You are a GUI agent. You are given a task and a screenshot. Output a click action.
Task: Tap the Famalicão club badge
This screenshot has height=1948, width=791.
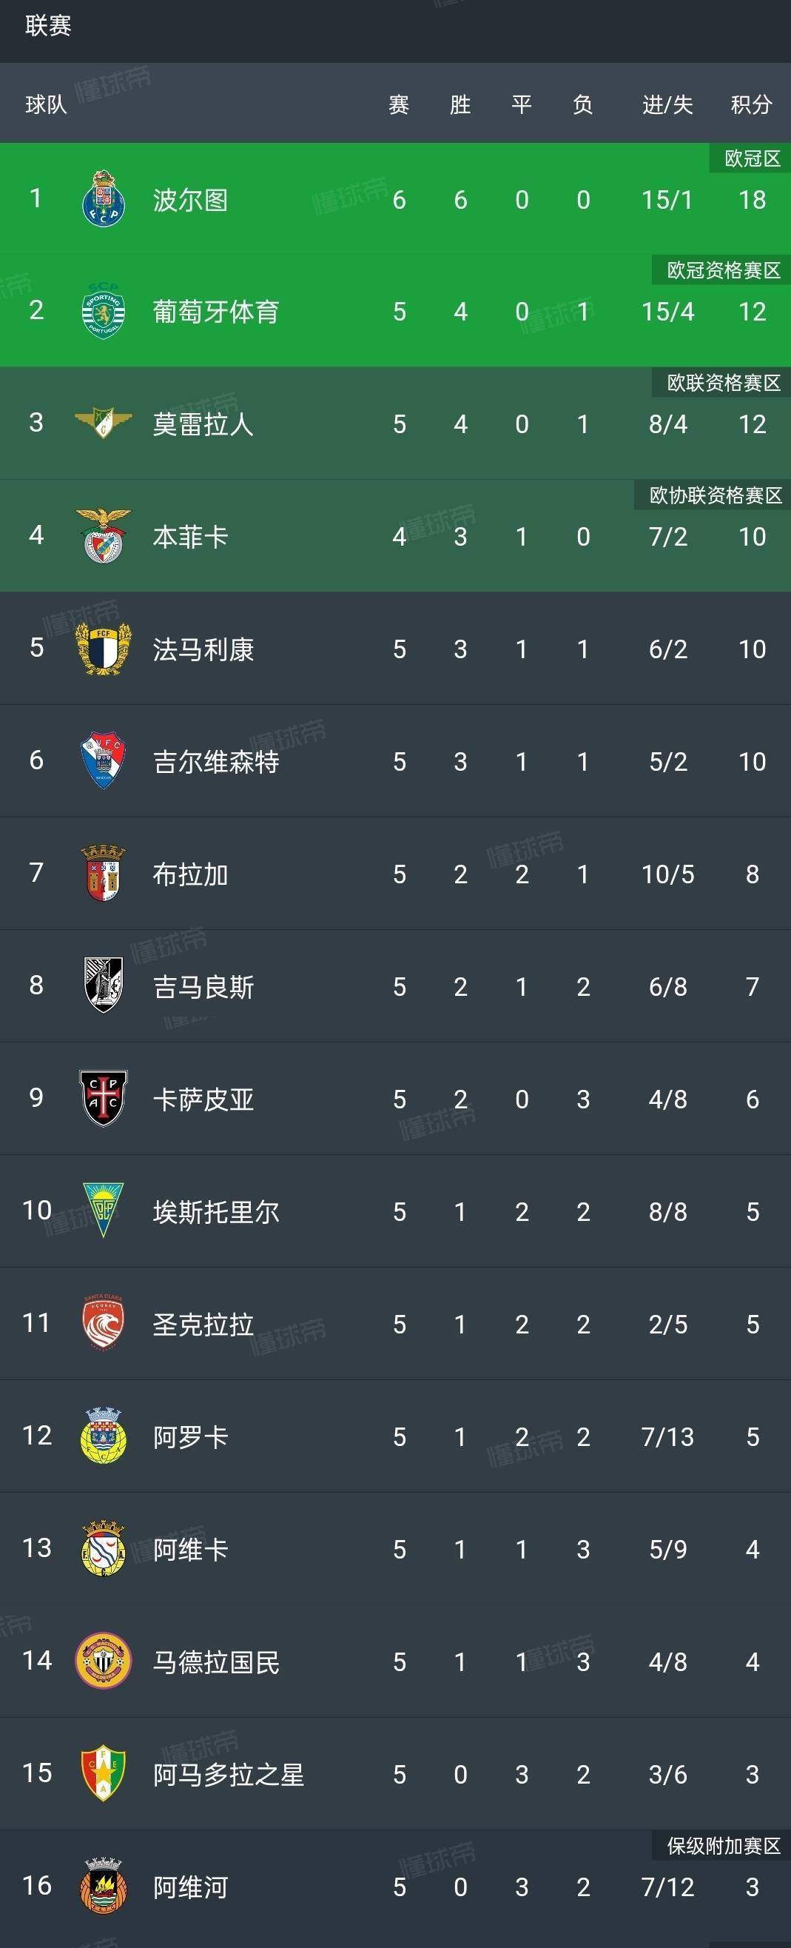(104, 648)
